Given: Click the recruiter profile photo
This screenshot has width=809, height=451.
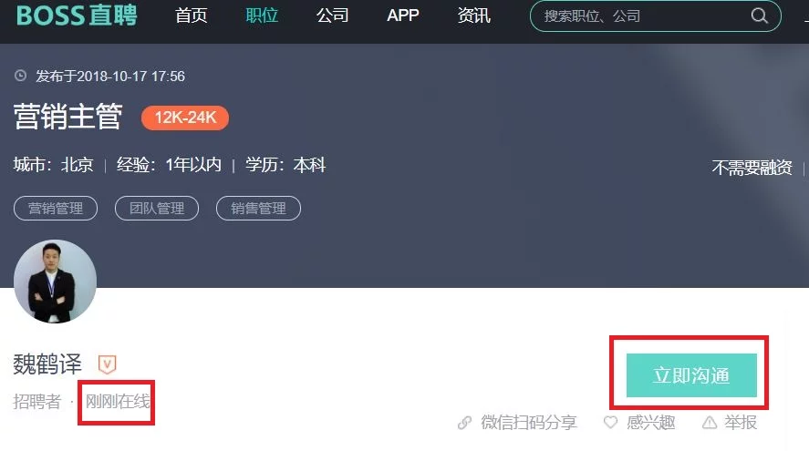Looking at the screenshot, I should (56, 282).
